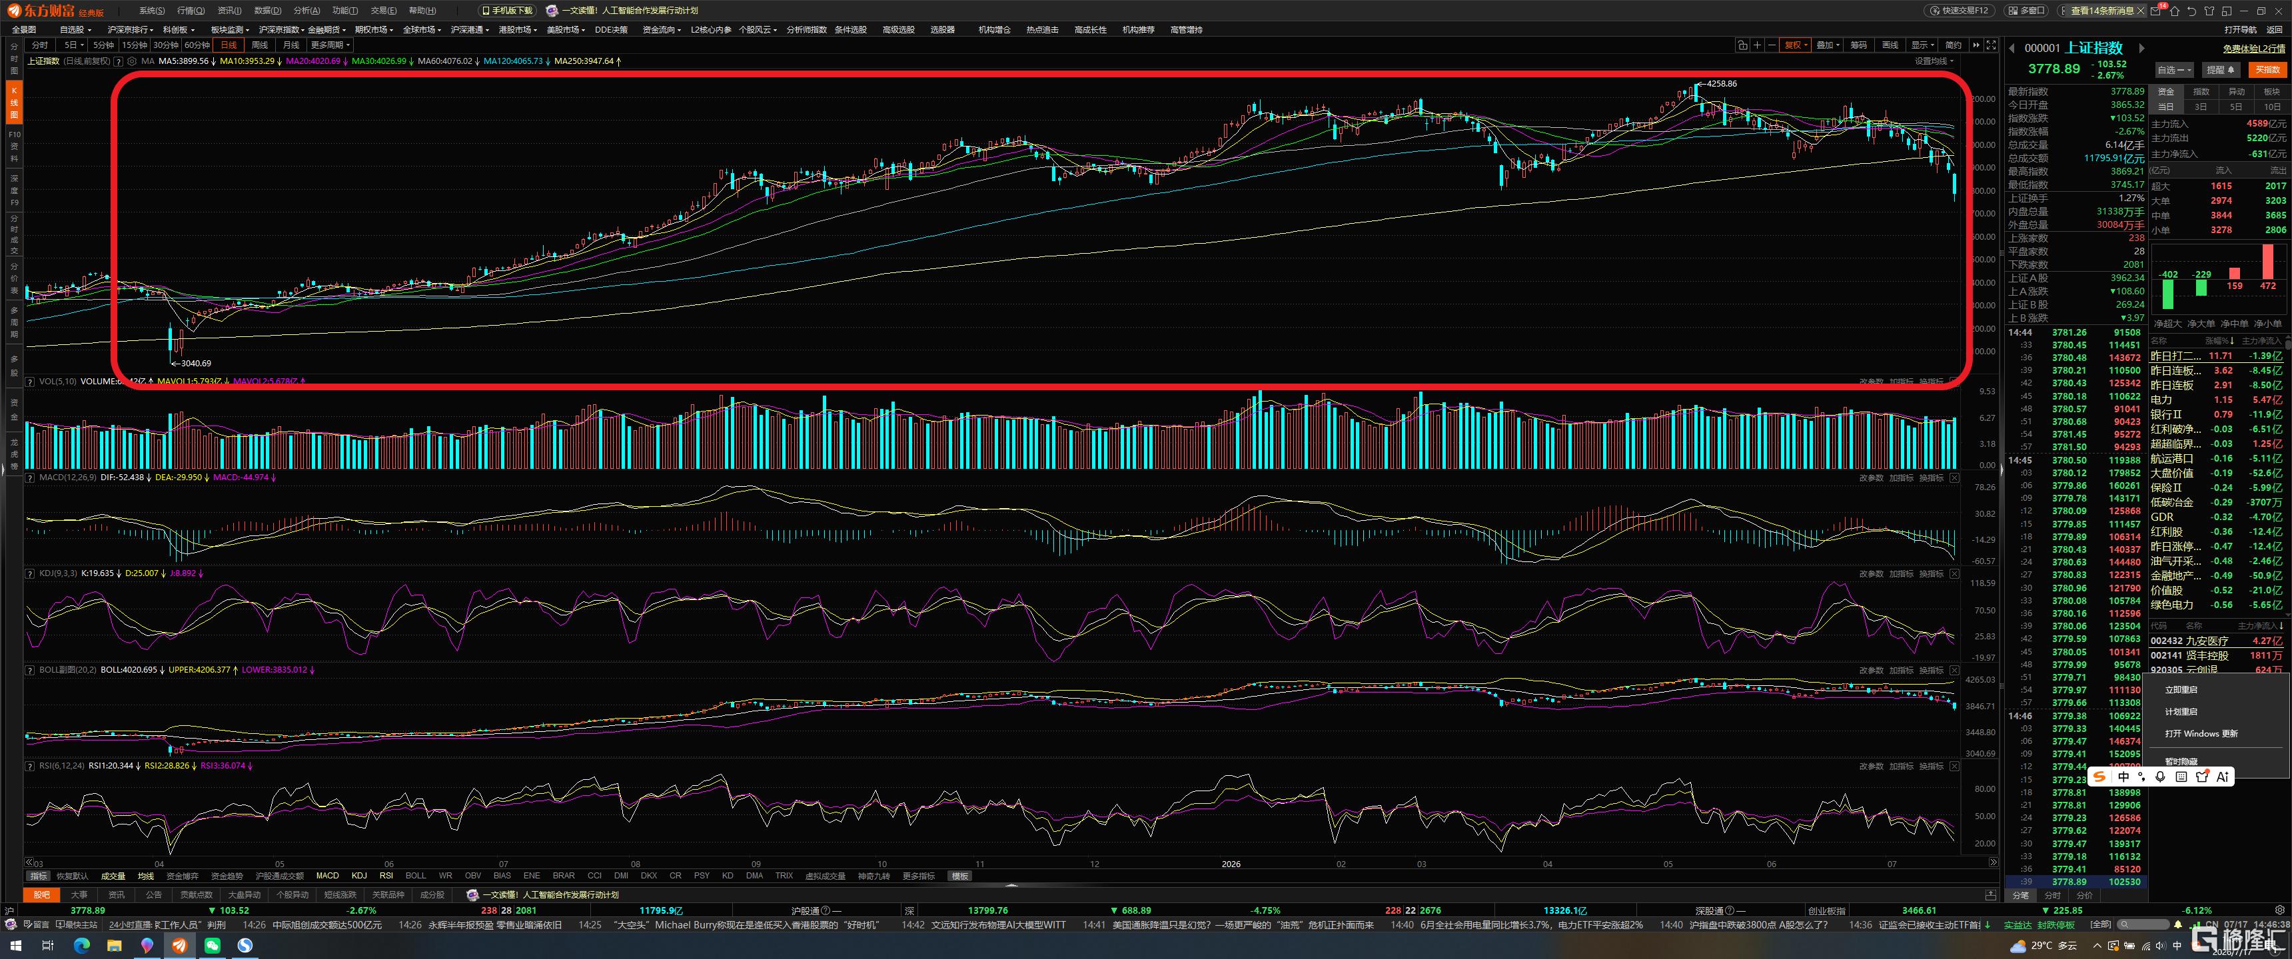Click the double-arrow expand toolbar icon
The image size is (2292, 959).
pos(1976,45)
